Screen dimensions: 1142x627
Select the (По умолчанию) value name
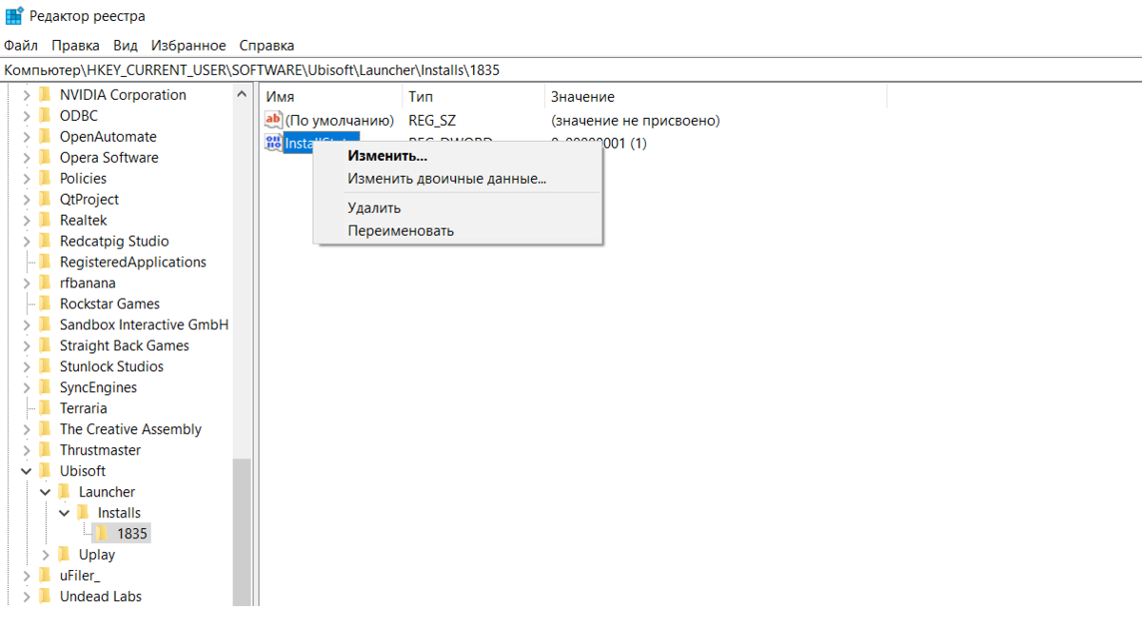tap(340, 121)
